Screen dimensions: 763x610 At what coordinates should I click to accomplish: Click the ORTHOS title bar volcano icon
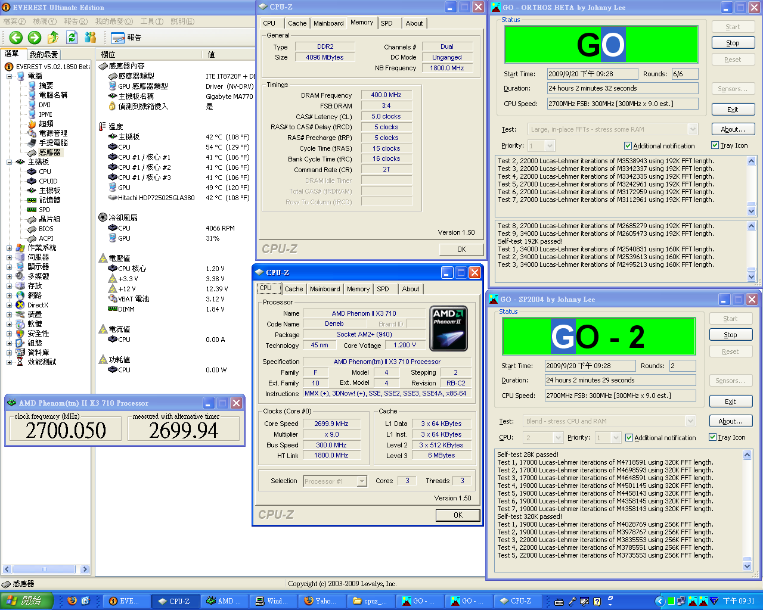(495, 7)
